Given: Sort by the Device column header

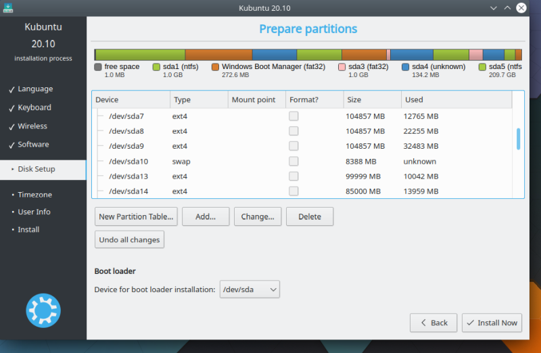Looking at the screenshot, I should click(x=131, y=99).
